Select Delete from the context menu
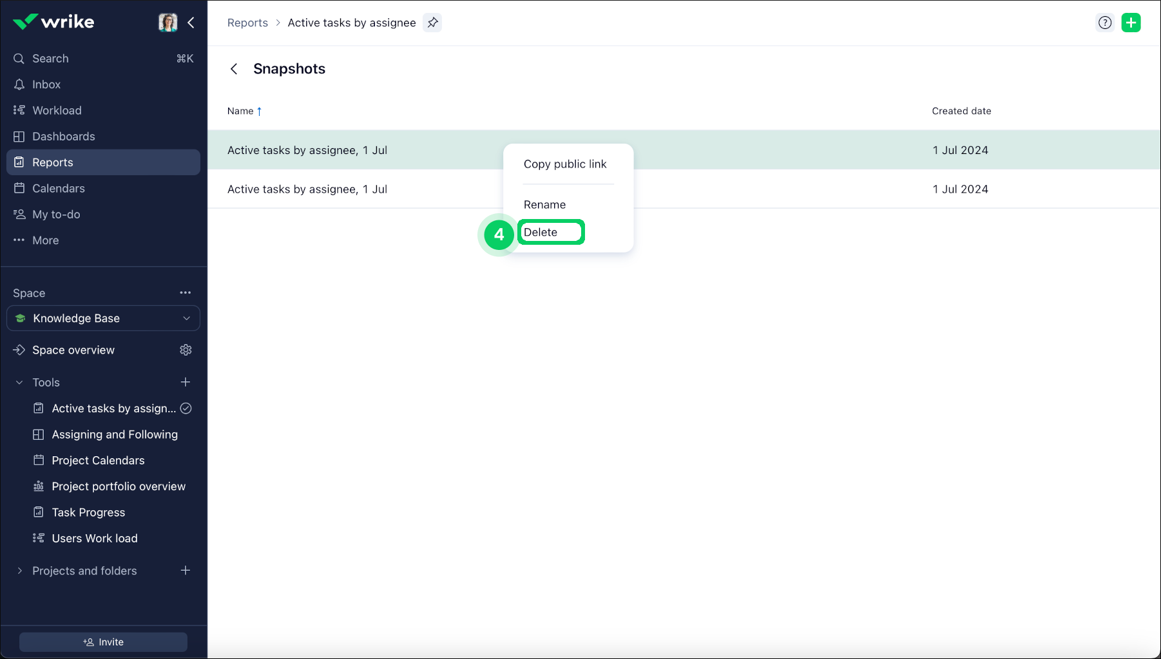This screenshot has width=1161, height=659. coord(541,232)
